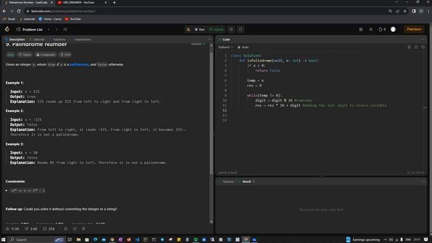The width and height of the screenshot is (432, 243).
Task: Toggle the Auto mode lock
Action: [243, 47]
